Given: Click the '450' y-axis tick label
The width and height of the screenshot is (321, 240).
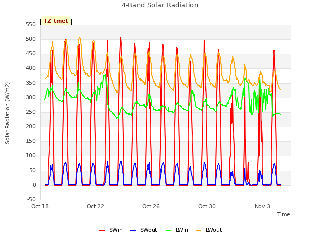Looking at the screenshot, I should click(31, 54).
